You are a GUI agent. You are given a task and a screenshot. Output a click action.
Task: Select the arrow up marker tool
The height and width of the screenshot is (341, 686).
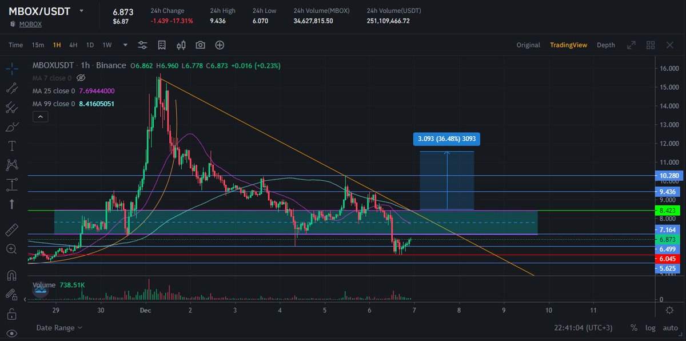(x=11, y=204)
